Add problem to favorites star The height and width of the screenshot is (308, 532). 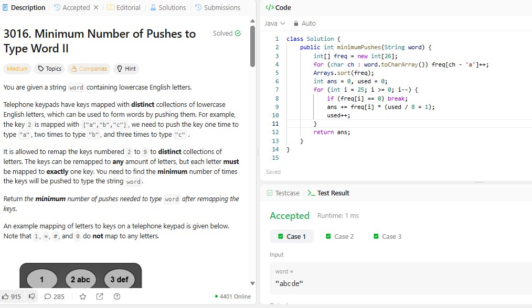pos(83,297)
